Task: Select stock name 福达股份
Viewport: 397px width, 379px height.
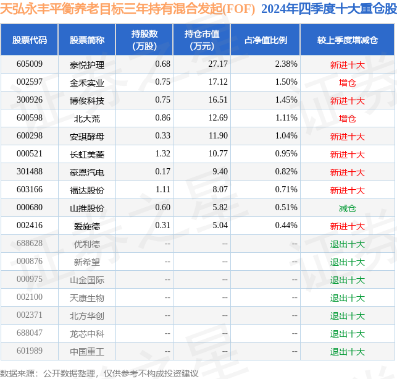Action: (x=87, y=190)
